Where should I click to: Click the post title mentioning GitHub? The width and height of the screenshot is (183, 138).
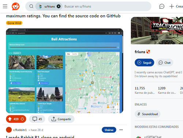point(63,16)
